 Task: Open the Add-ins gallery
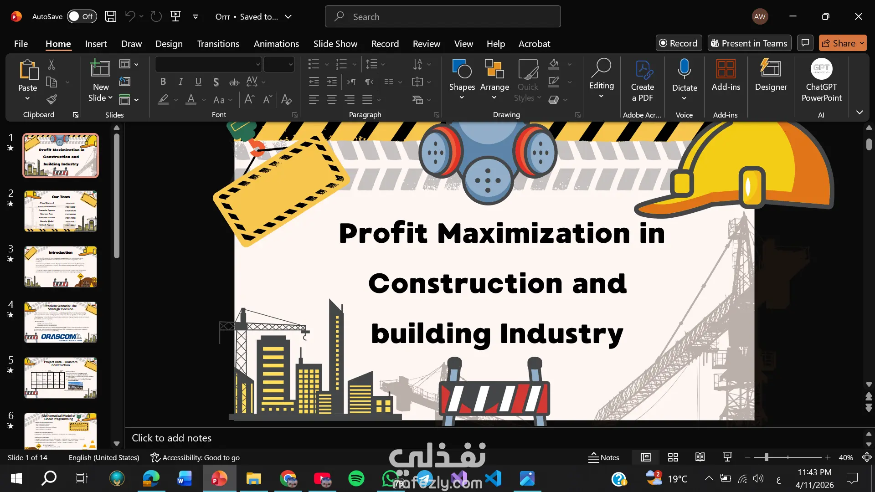coord(726,75)
